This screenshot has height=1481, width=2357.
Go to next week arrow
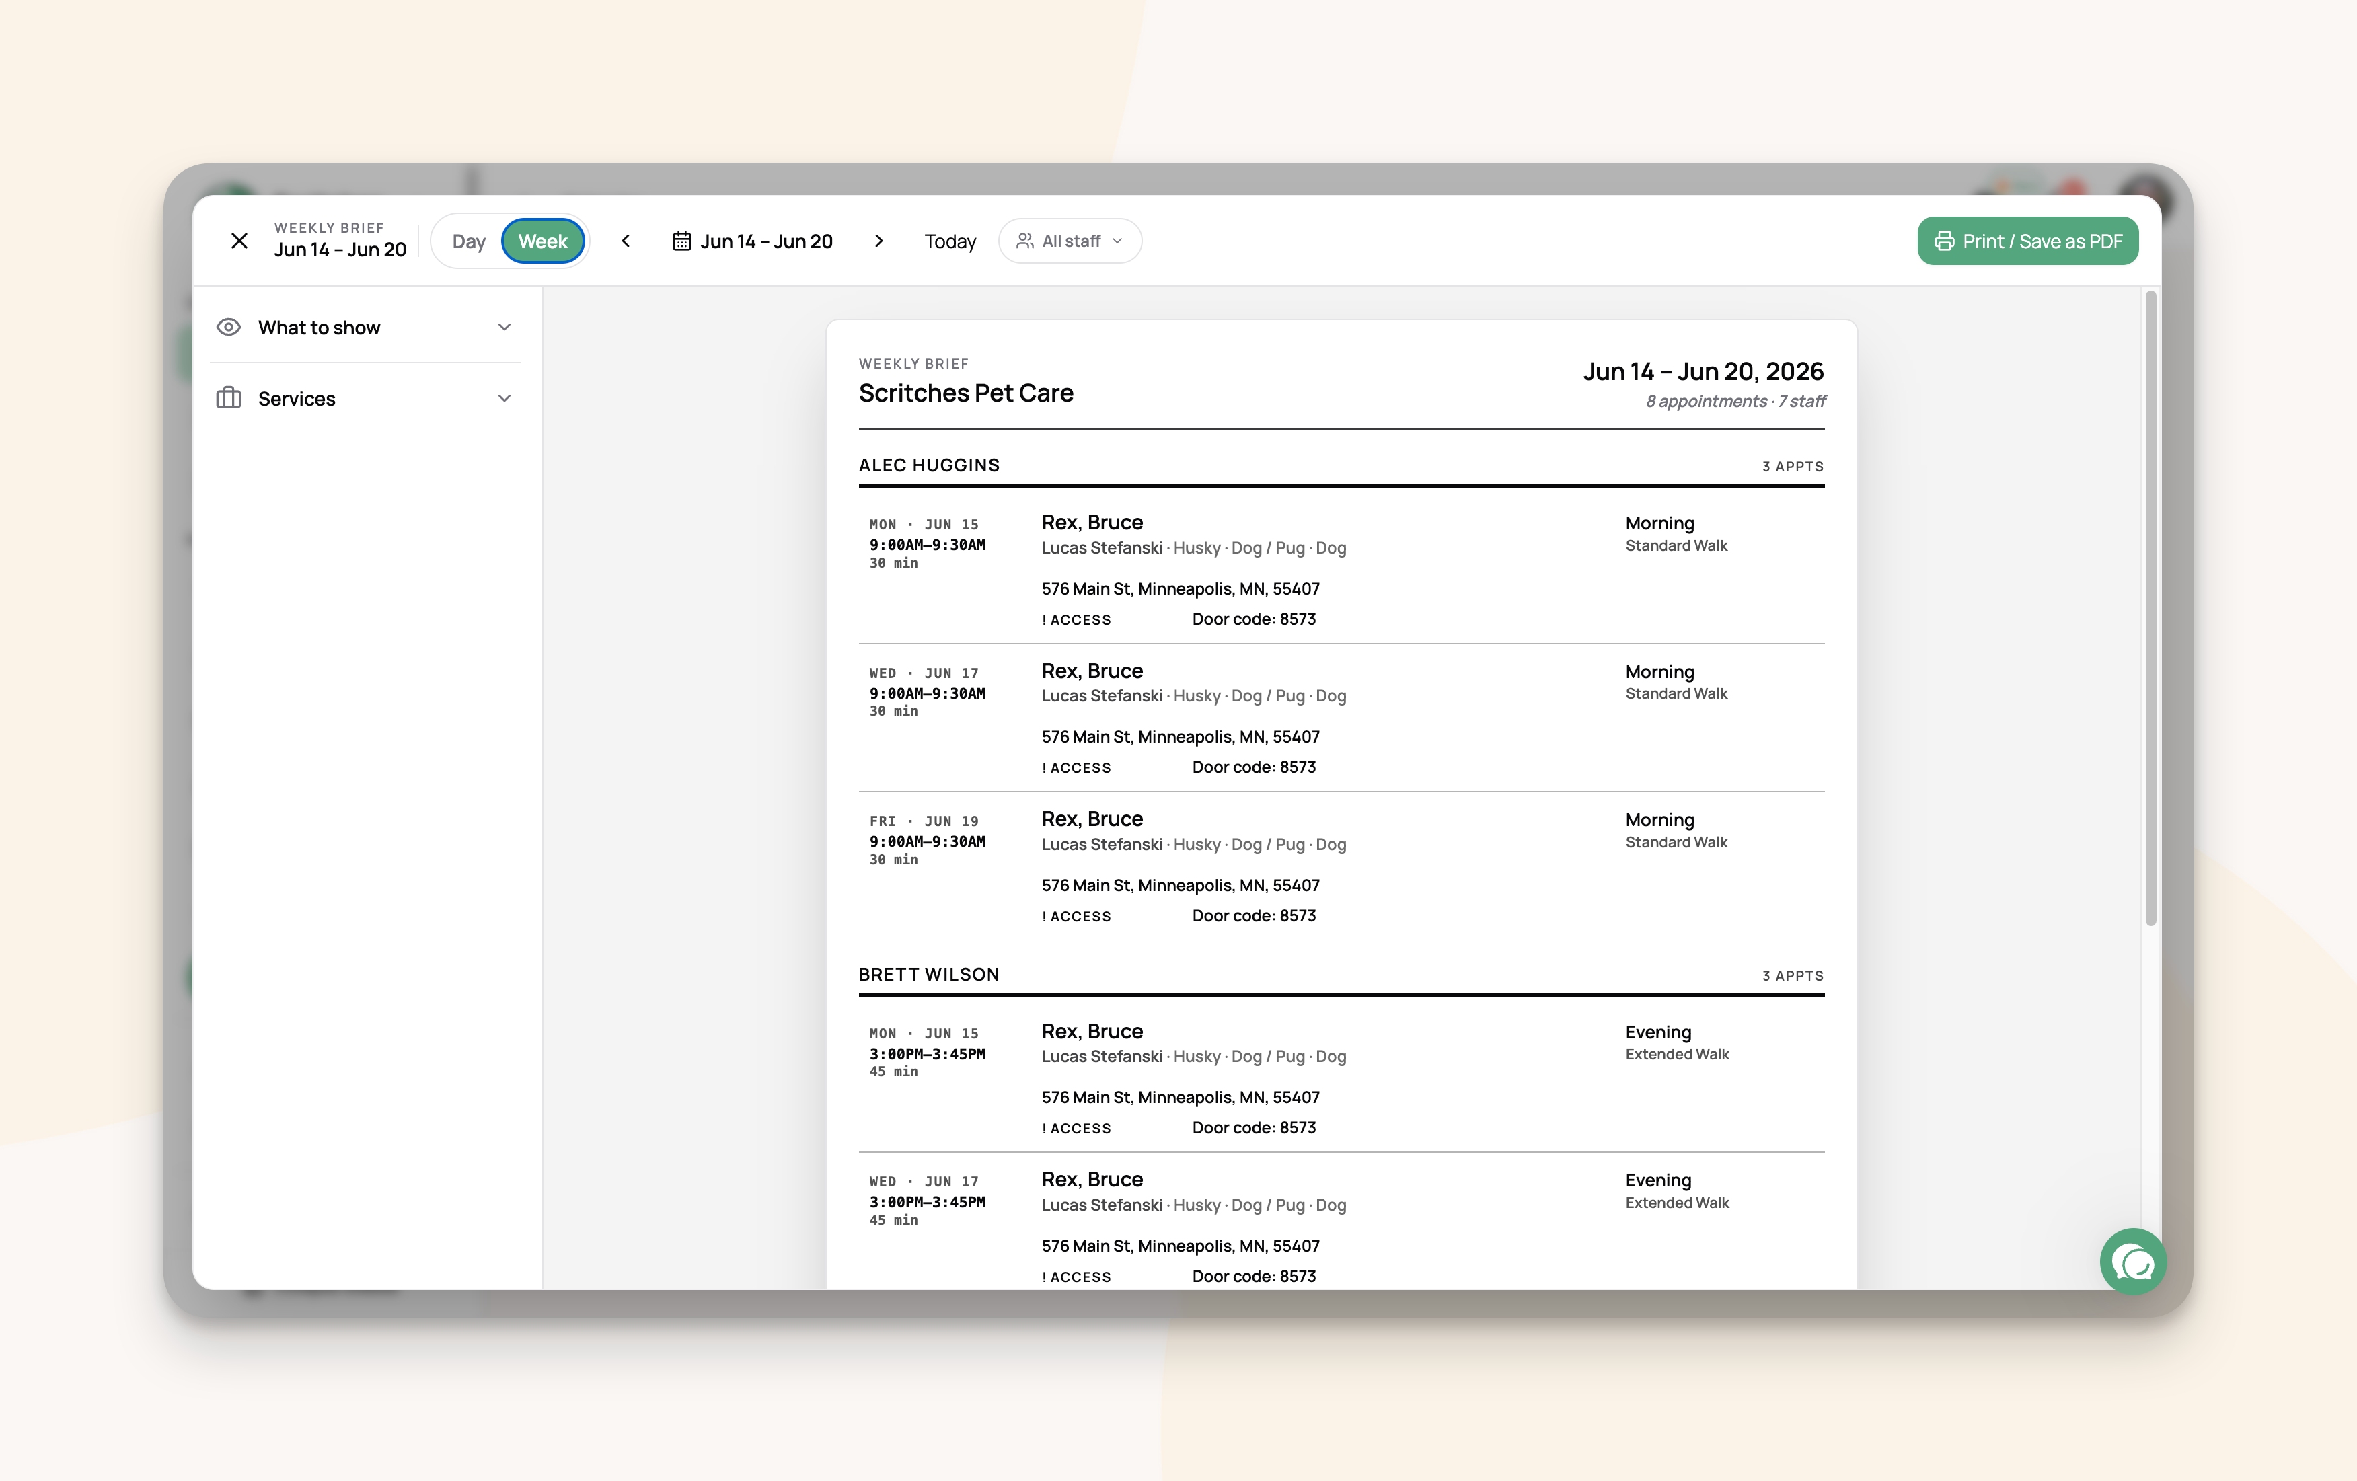(x=878, y=241)
